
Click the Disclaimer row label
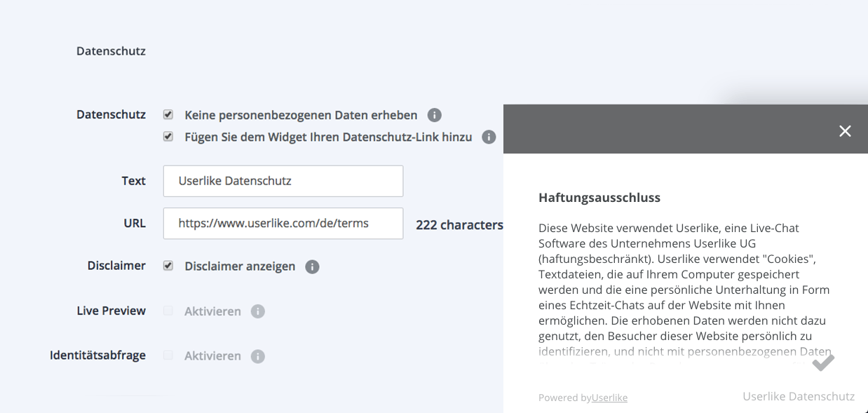[x=116, y=266]
